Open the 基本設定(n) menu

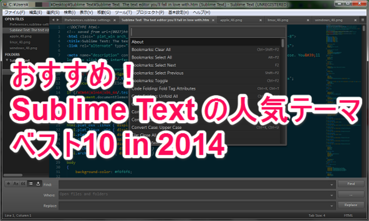[x=178, y=12]
